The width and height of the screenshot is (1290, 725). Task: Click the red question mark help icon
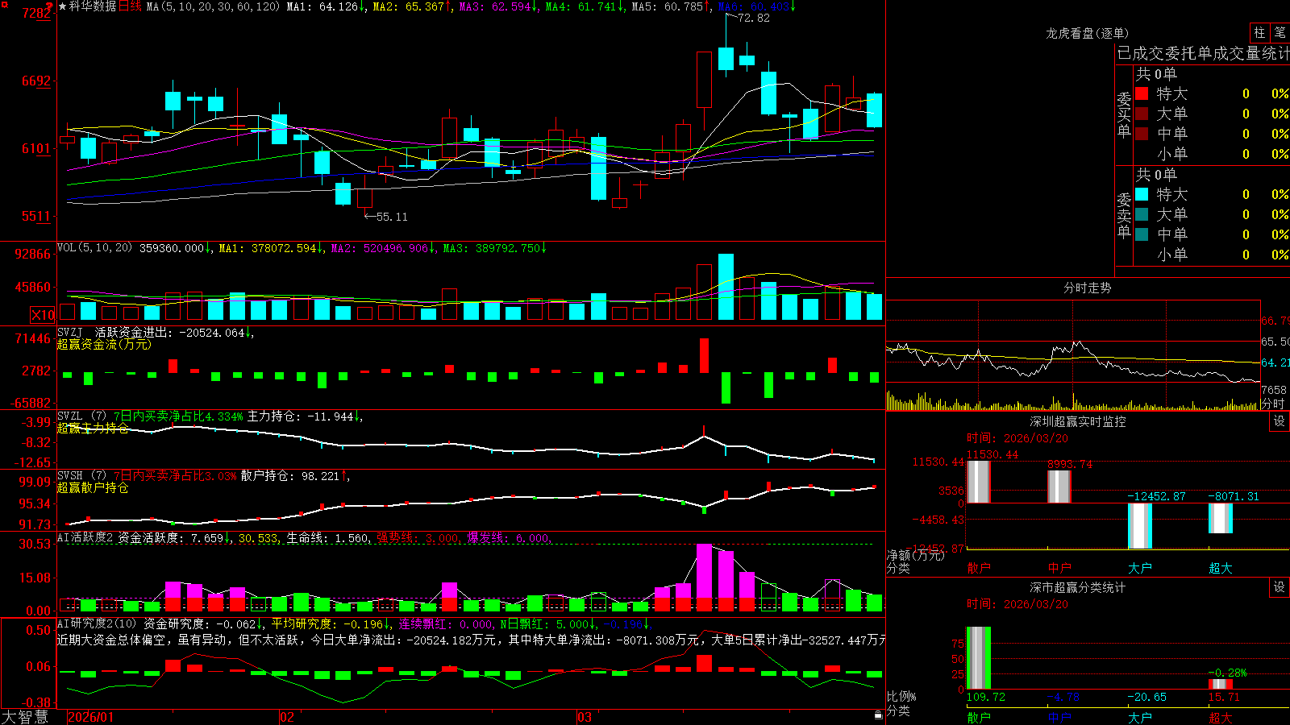point(49,6)
